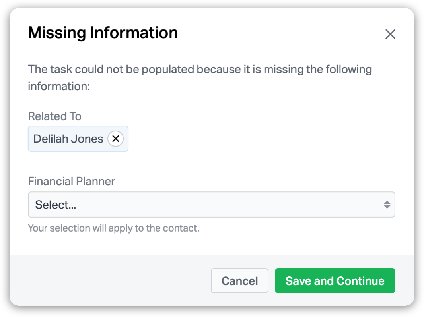
Task: Click the middle of the Financial Planner select box
Action: click(x=211, y=205)
